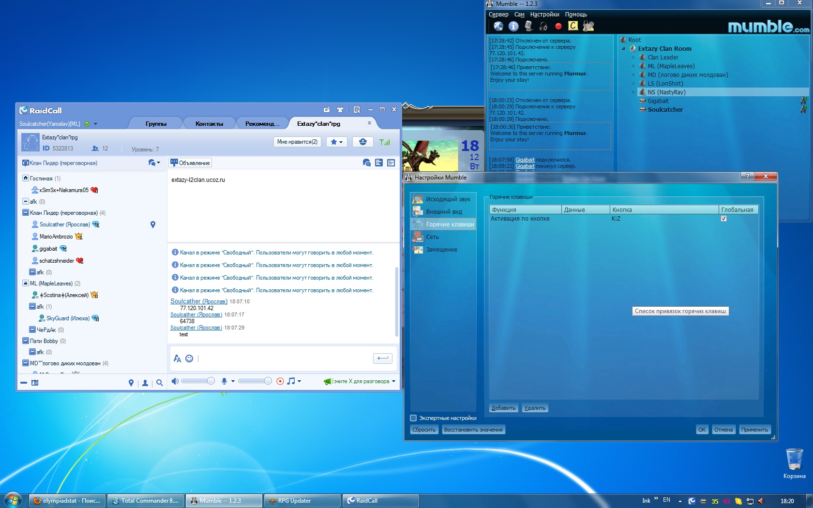The height and width of the screenshot is (508, 813).
Task: Open chat bubble icon beside announcement bar
Action: 366,163
